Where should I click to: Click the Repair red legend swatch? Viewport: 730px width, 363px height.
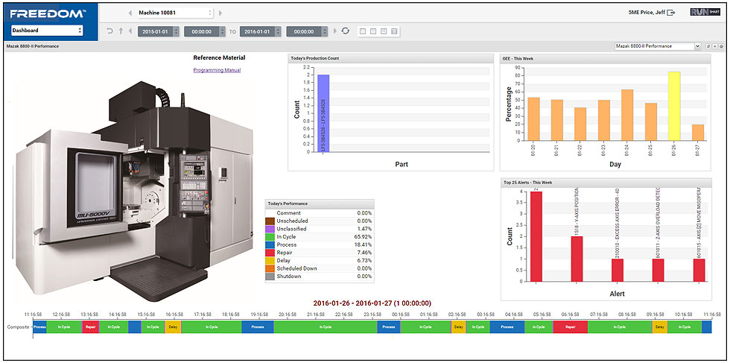[x=270, y=253]
